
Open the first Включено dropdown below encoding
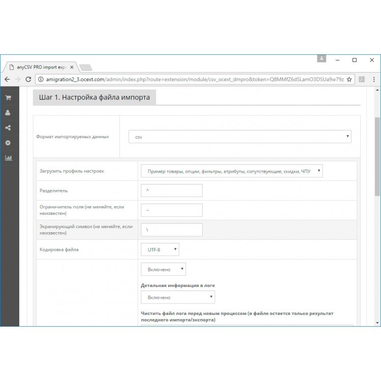pos(163,269)
